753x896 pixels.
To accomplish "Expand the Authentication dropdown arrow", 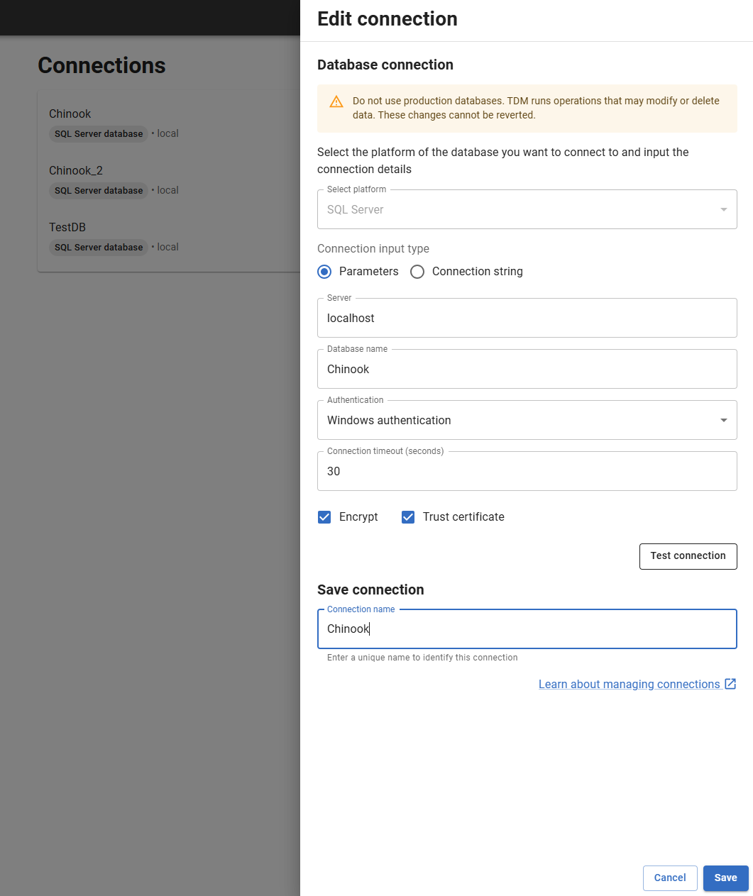I will [723, 420].
